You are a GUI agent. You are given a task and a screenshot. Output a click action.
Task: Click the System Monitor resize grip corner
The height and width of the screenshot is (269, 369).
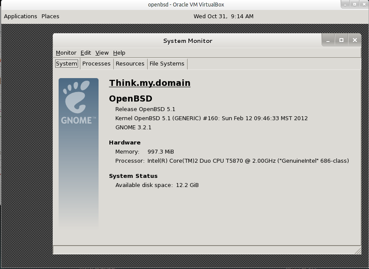pos(358,251)
